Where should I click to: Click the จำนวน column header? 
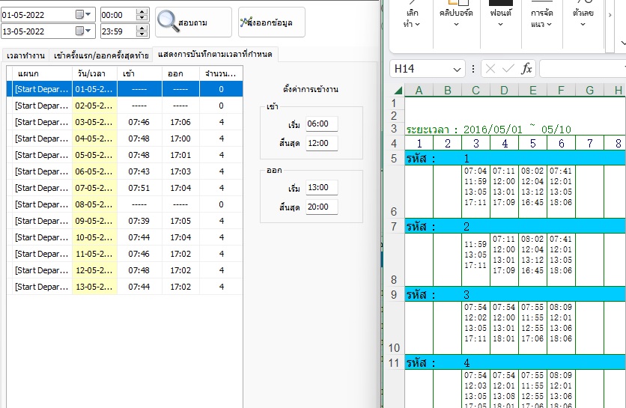(221, 73)
